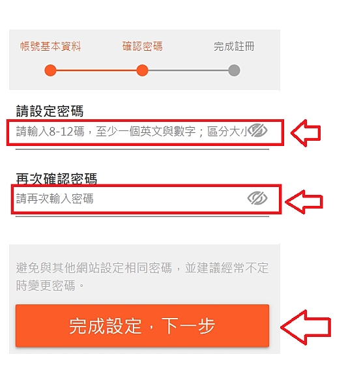Click the gray progress line segment
The width and height of the screenshot is (348, 391).
coord(188,70)
